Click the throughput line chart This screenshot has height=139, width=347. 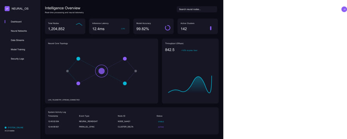190,85
